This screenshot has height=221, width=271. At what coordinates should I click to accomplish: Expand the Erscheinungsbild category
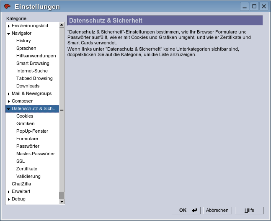pos(9,26)
